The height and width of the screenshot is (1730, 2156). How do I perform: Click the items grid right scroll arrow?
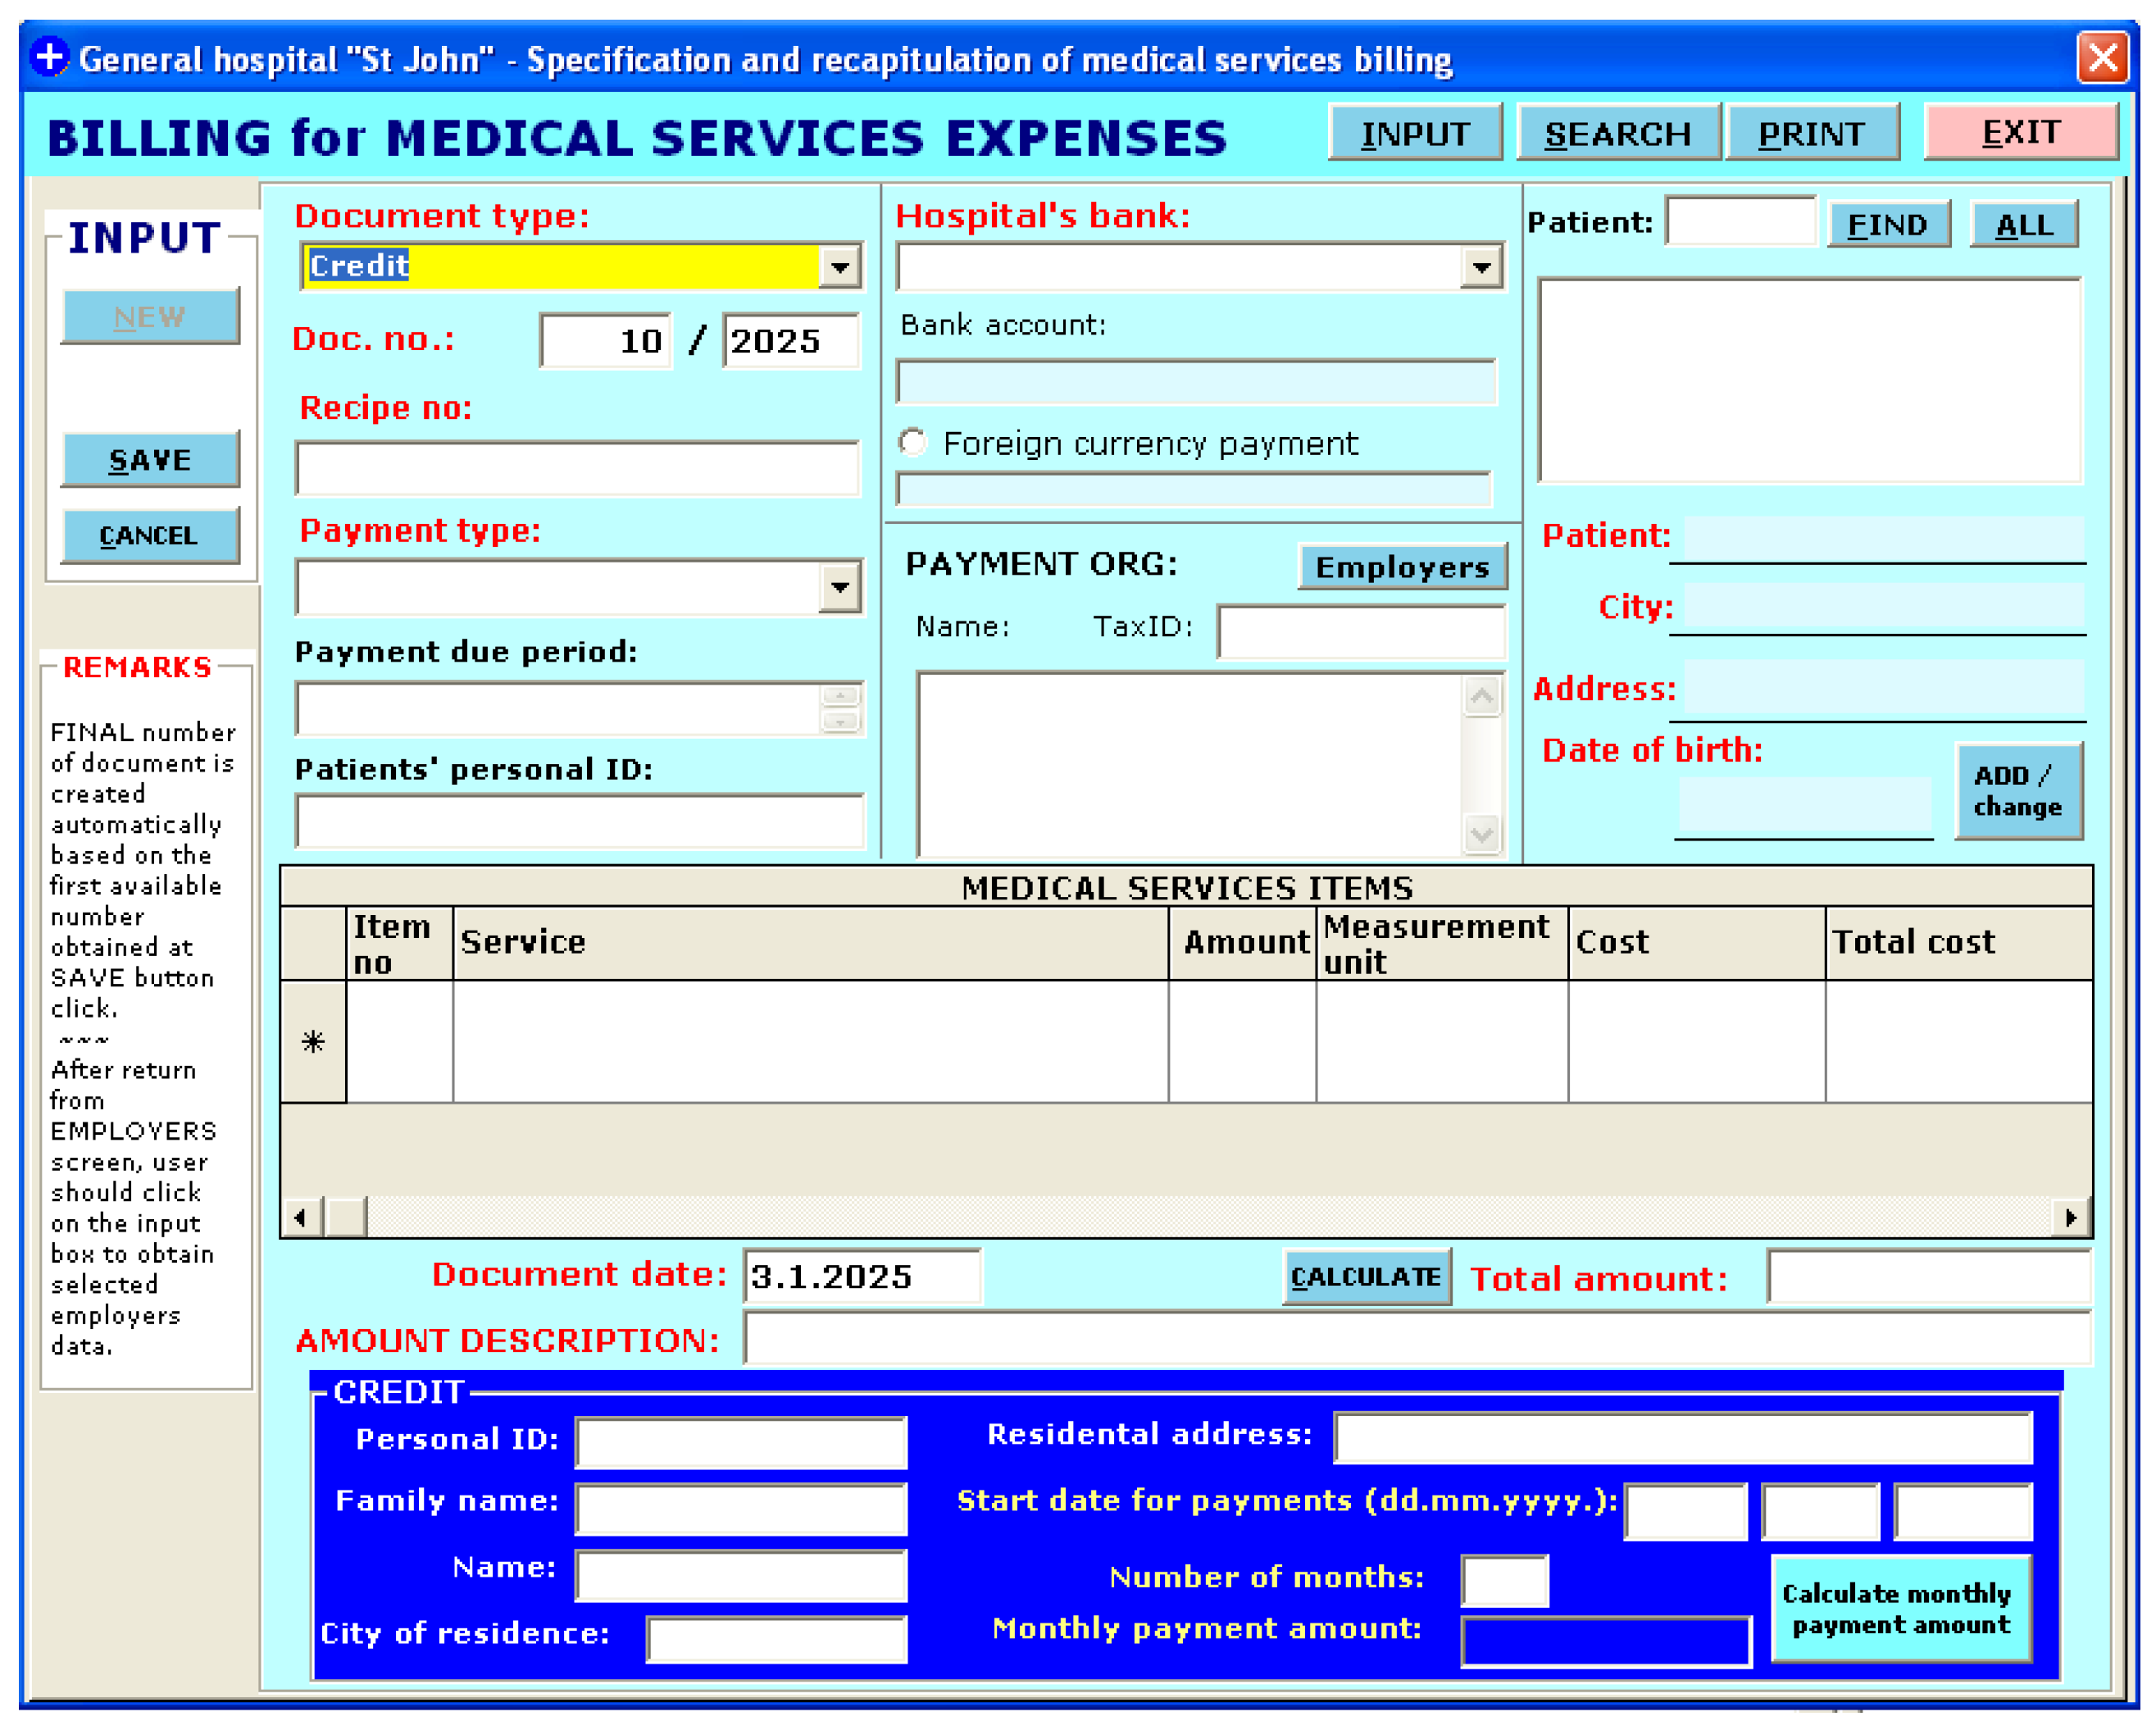coord(2070,1217)
